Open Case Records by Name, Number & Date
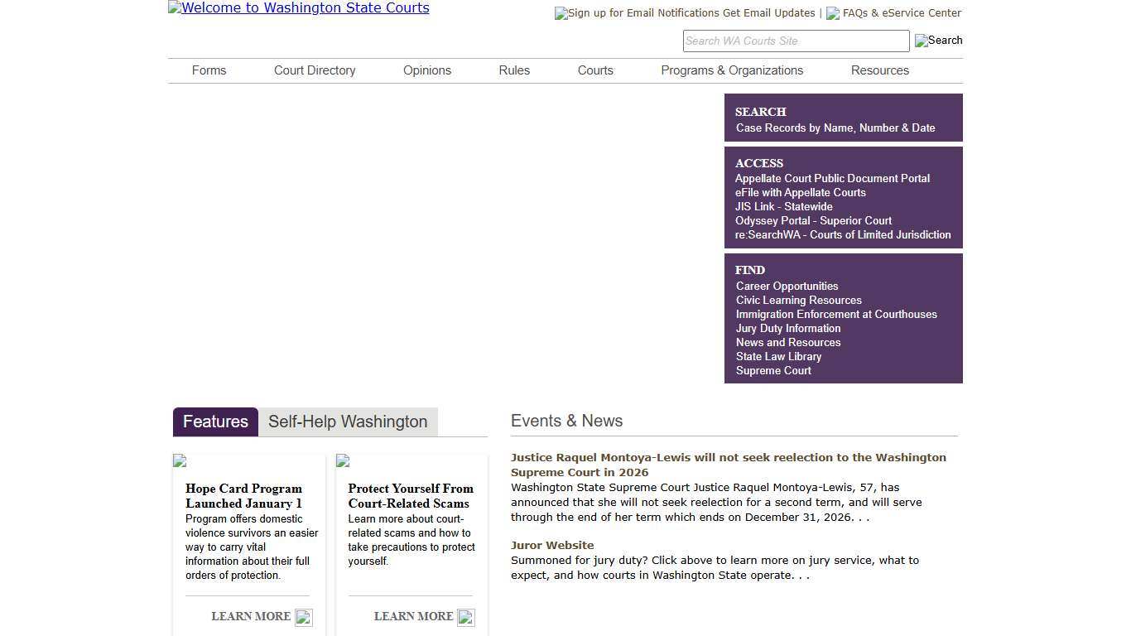This screenshot has width=1131, height=636. (835, 128)
